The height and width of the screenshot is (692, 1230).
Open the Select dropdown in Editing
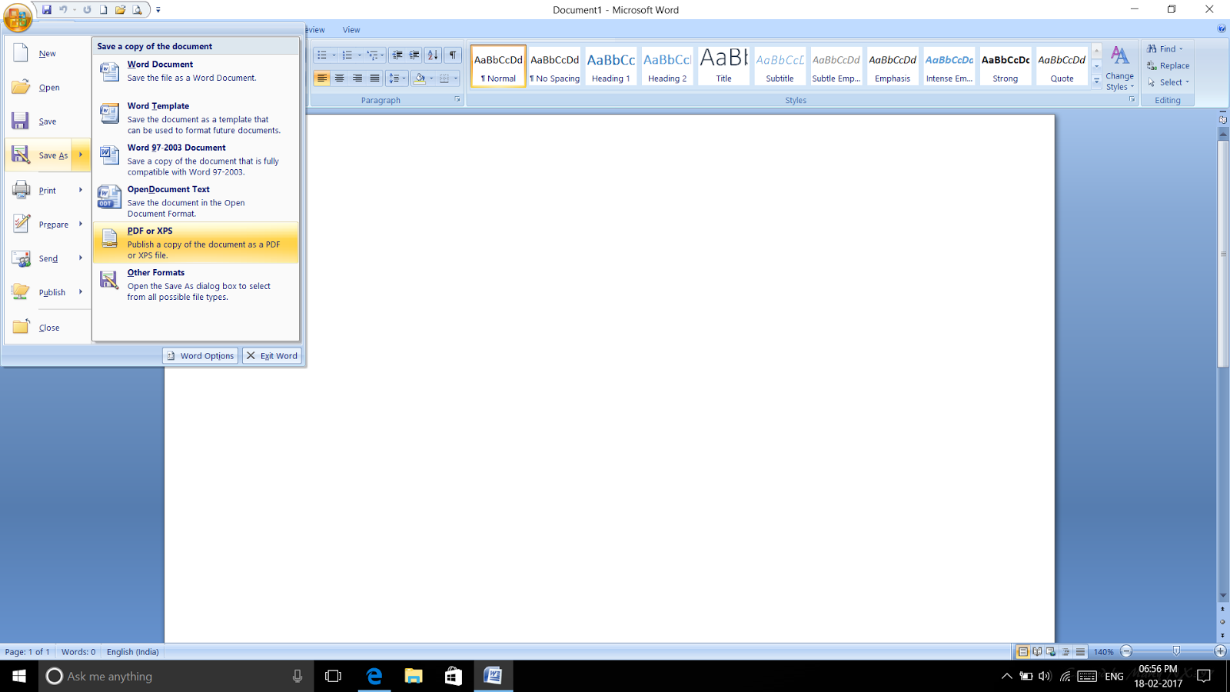1168,82
